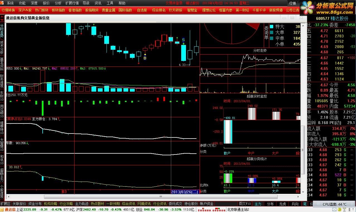
Task: Switch to 个股透视 side tab
Action: tap(2, 192)
